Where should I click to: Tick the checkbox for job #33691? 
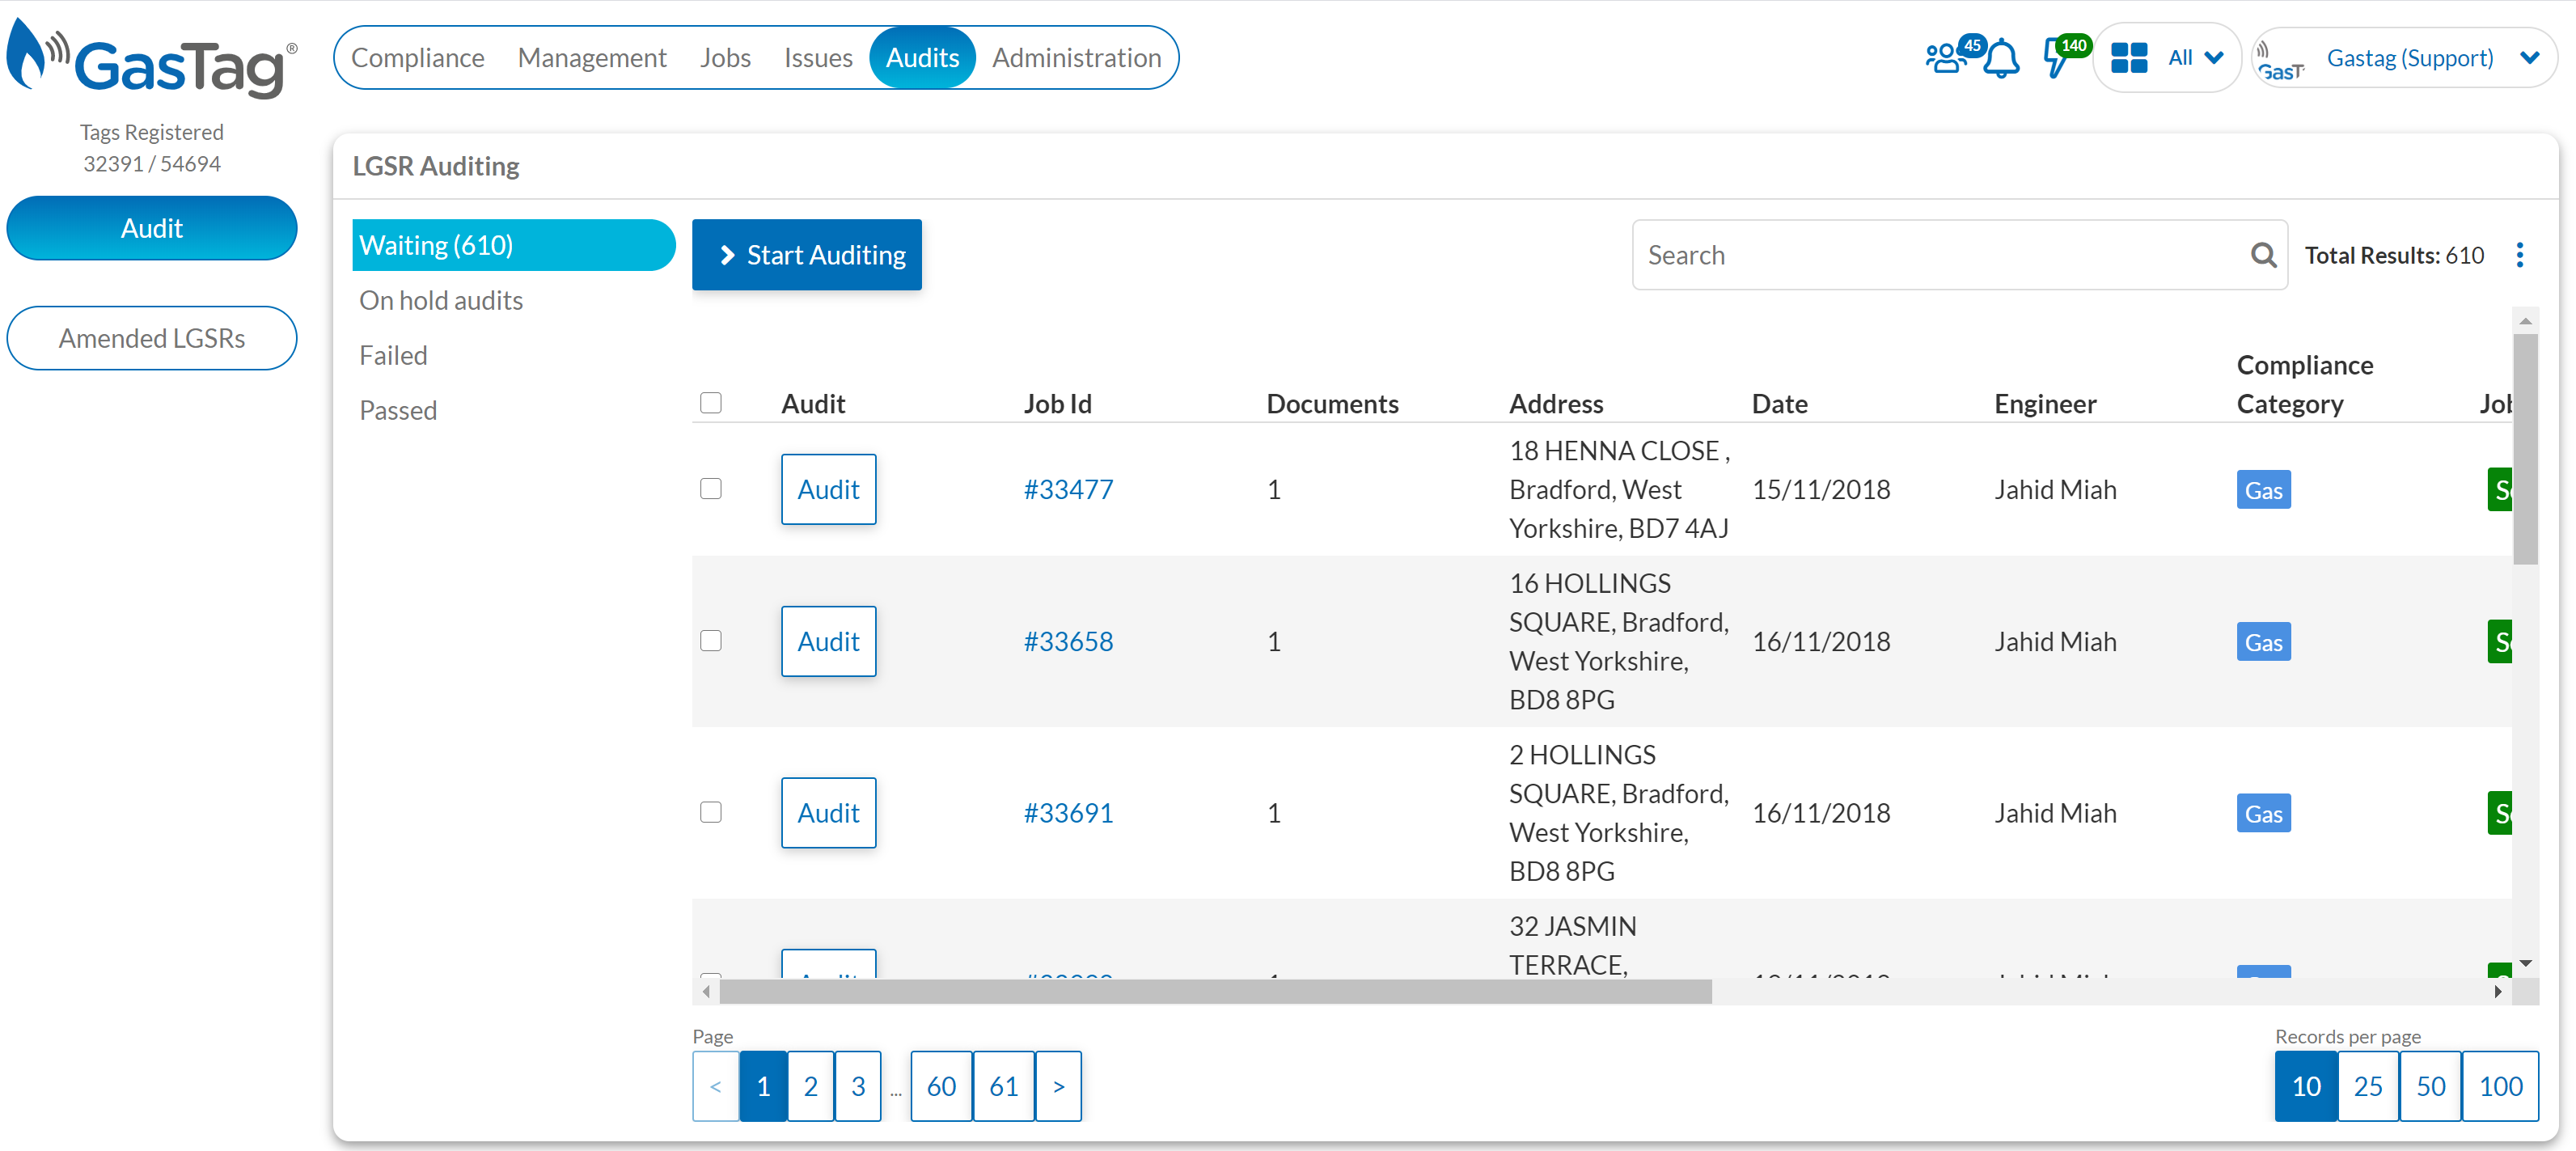click(711, 813)
